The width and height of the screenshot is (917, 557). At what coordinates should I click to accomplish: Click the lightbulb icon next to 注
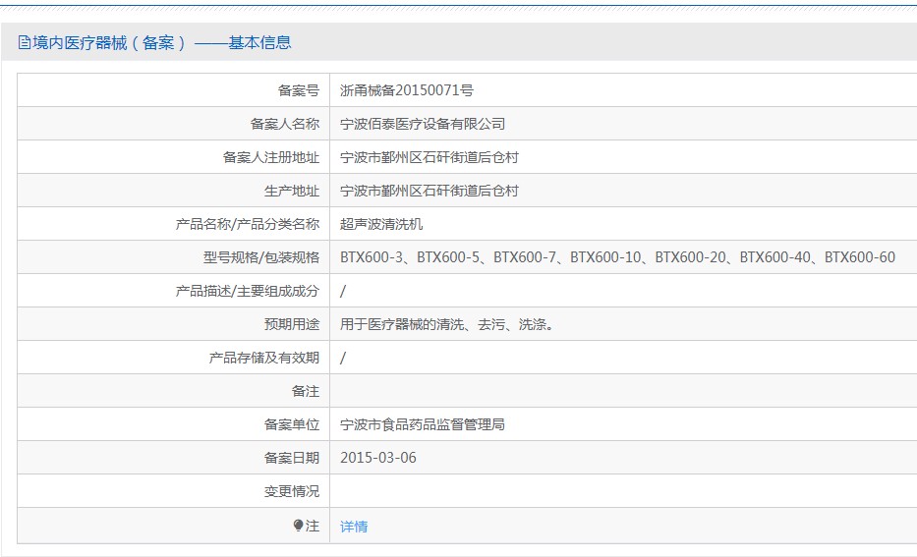pos(298,526)
